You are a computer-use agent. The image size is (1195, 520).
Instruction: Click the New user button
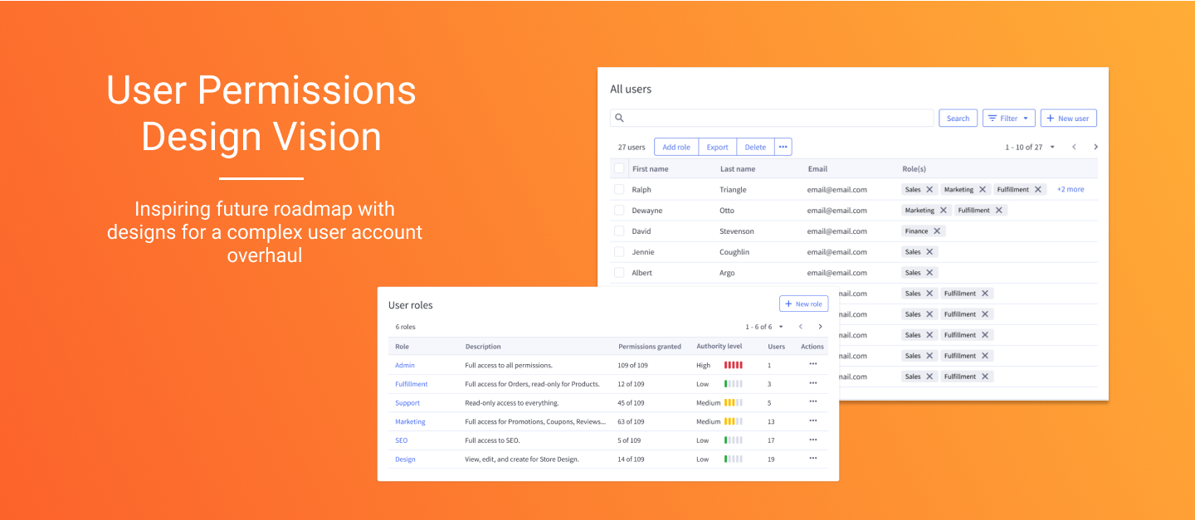(x=1069, y=119)
